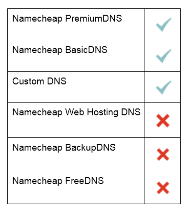
Task: Select the Namecheap BackupDNS label
Action: coord(64,148)
